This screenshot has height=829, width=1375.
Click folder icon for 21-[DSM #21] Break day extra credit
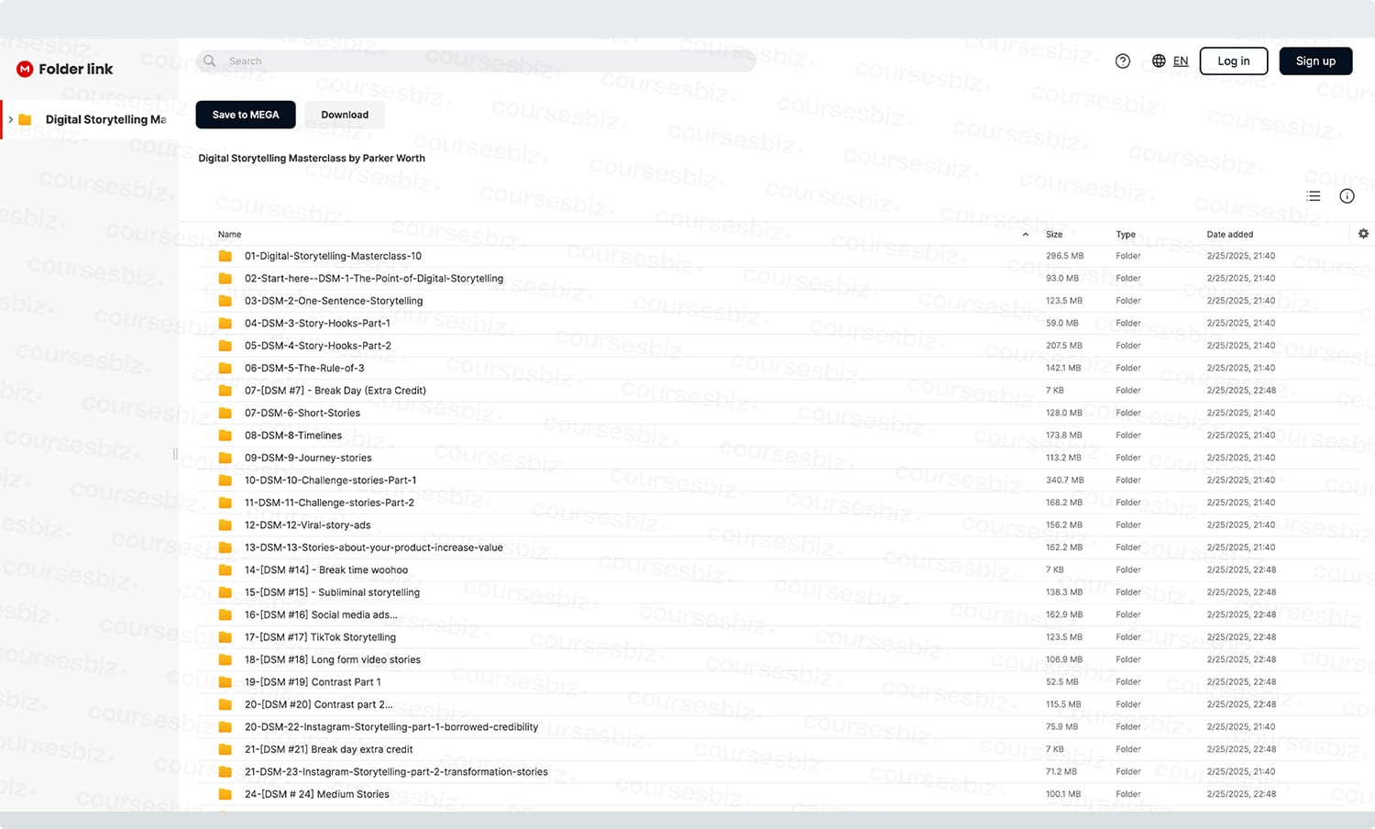coord(225,749)
